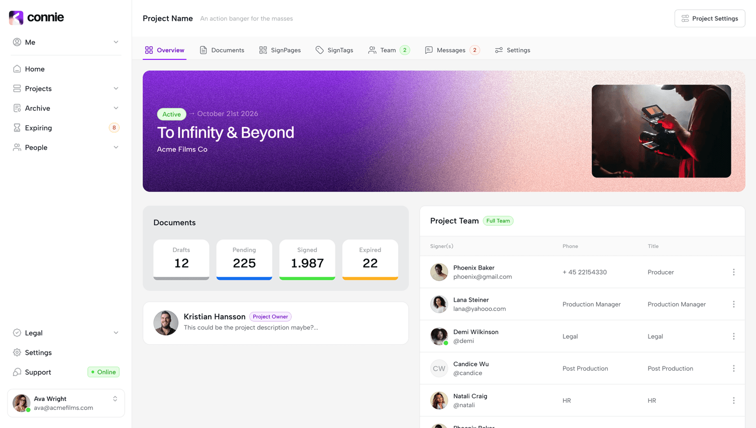Screen dimensions: 756x428
Task: Click the Team users icon in tab bar
Action: tap(372, 50)
